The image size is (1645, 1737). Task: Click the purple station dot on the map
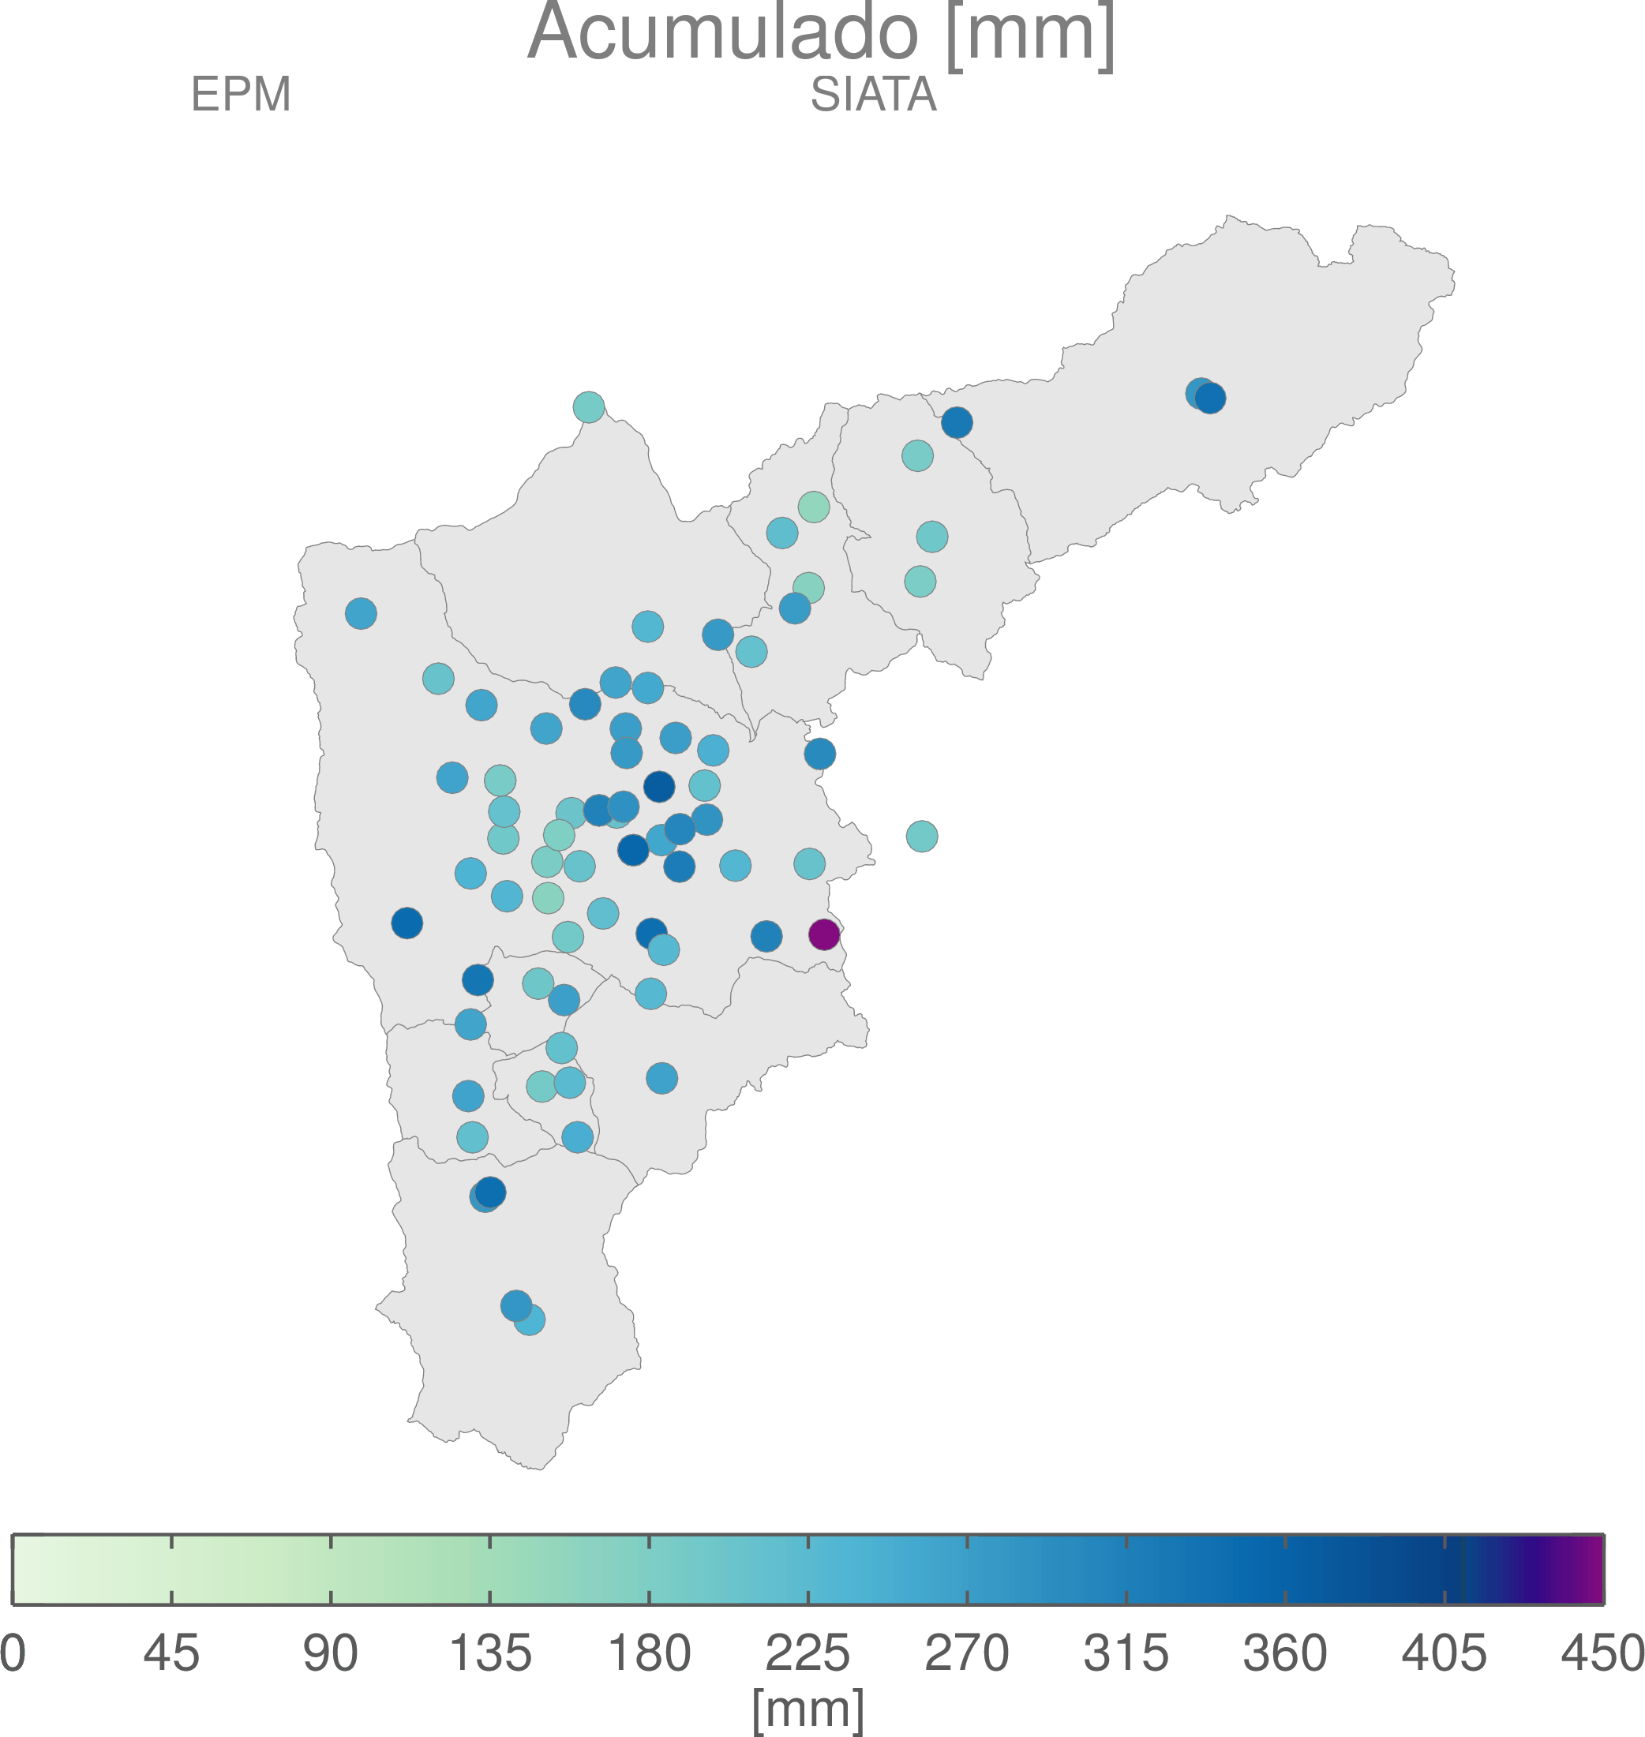point(824,934)
